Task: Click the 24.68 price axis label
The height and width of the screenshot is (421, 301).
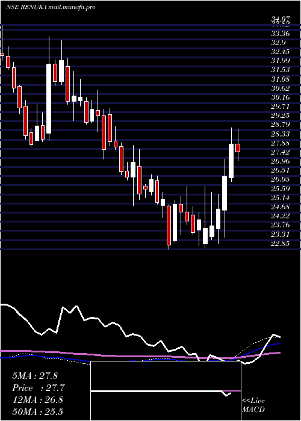Action: (281, 207)
